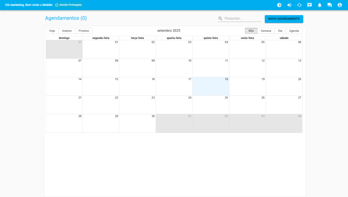The height and width of the screenshot is (197, 348).
Task: Click the clock icon beside Sessão Prolongada
Action: click(x=57, y=5)
